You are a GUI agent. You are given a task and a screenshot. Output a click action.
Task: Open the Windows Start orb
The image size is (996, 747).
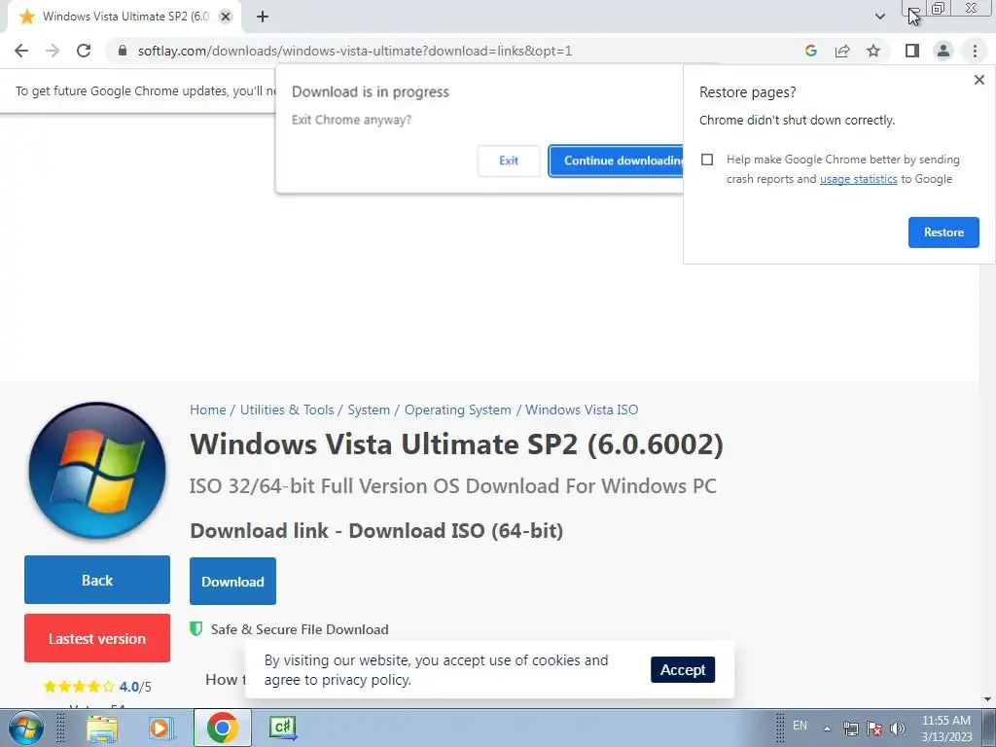click(26, 728)
